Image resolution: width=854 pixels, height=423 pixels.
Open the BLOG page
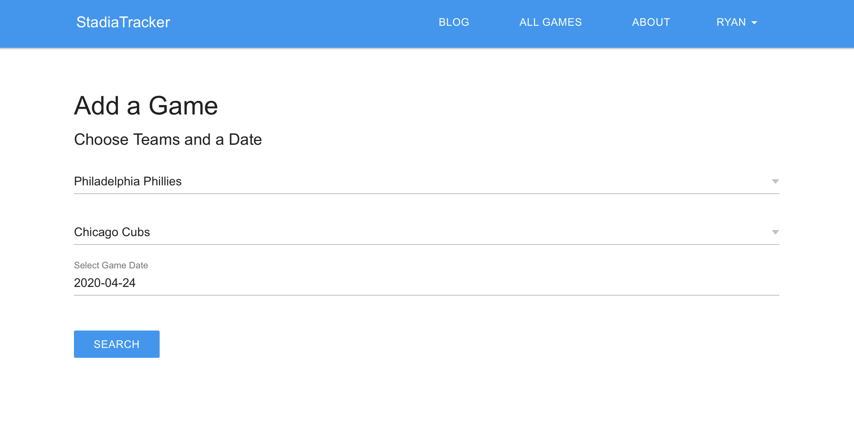point(454,22)
